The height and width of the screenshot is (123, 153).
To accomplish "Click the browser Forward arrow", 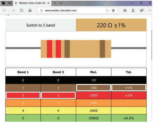I will coord(13,10).
